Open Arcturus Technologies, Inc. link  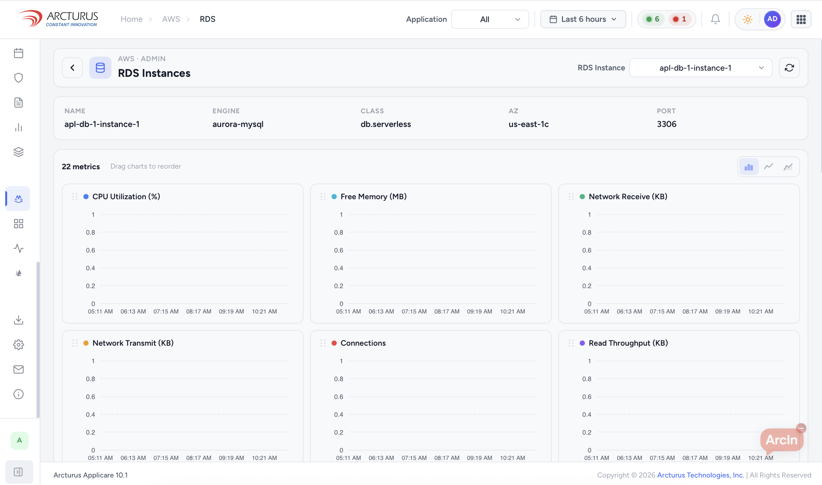[x=701, y=475]
